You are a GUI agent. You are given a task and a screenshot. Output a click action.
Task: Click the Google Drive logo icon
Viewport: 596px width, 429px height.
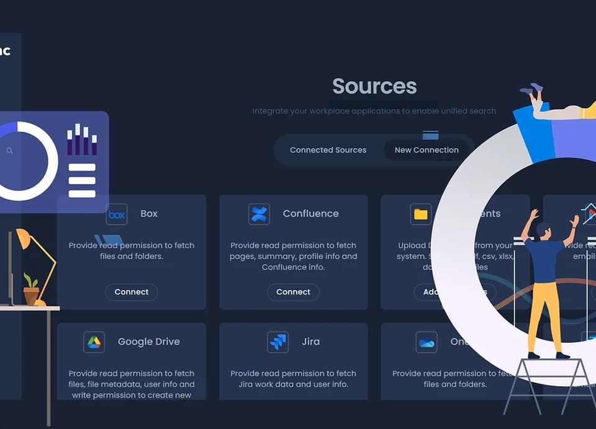click(94, 342)
